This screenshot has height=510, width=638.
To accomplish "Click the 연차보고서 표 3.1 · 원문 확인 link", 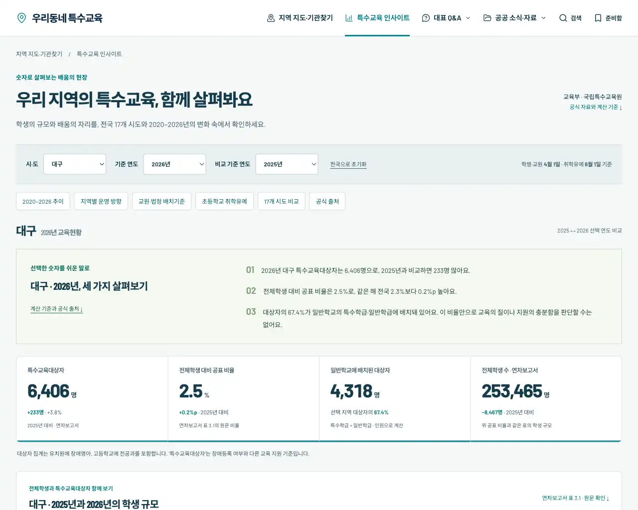I will [x=575, y=498].
